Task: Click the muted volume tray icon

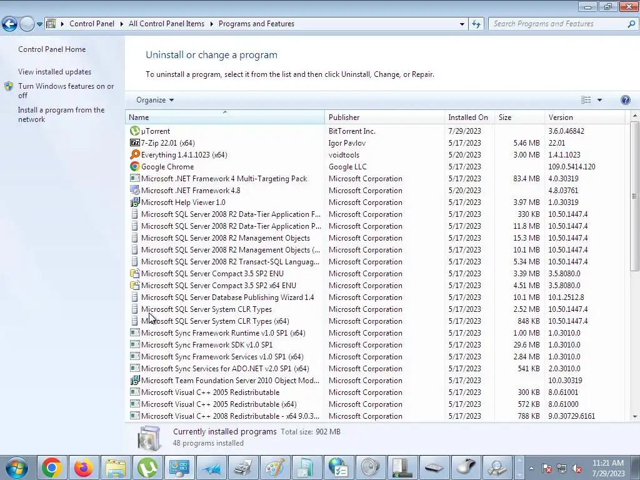Action: [577, 469]
